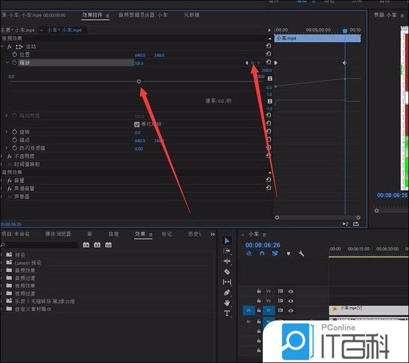Reset the 声道音量 effect
This screenshot has width=409, height=363.
(x=269, y=188)
